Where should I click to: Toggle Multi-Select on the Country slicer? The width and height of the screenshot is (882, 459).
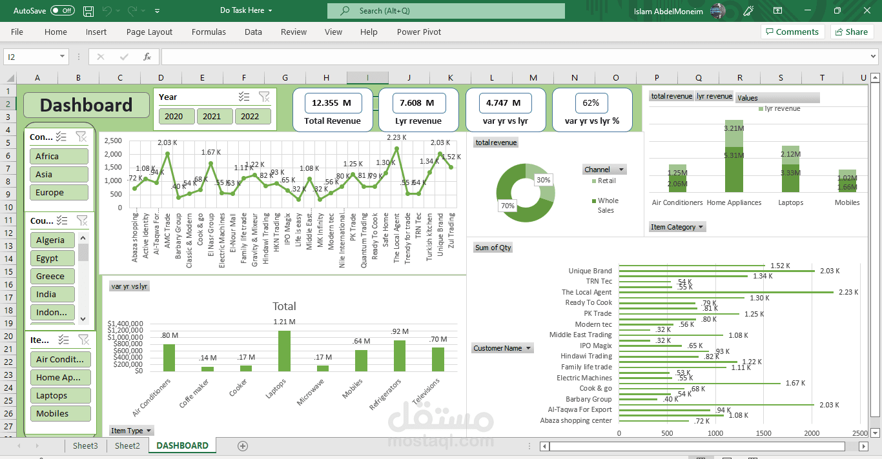click(62, 220)
